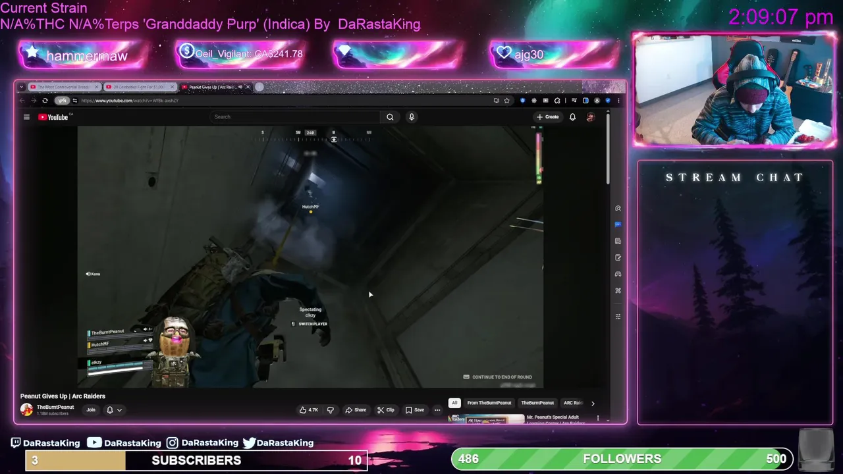
Task: Reload the browser page
Action: click(x=45, y=101)
